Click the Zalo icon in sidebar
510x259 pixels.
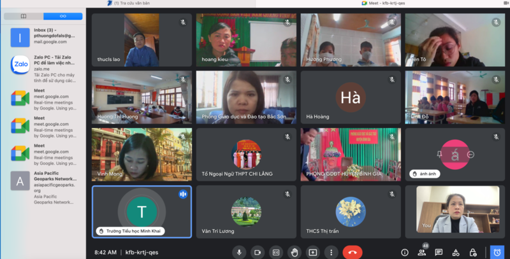point(20,64)
